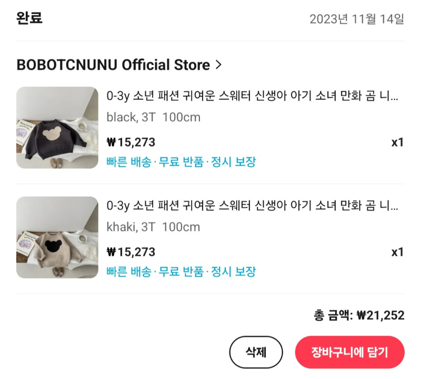Viewport: 421px width, 379px height.
Task: Click the black sweater product thumbnail
Action: tap(57, 127)
